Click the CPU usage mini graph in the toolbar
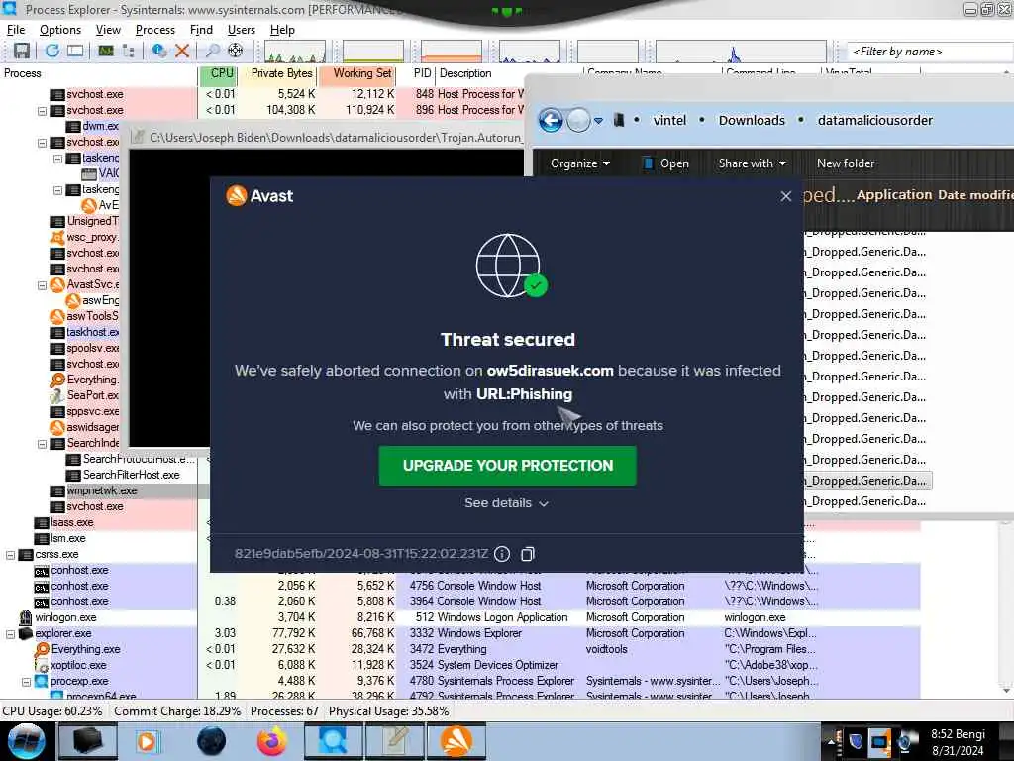The image size is (1014, 761). click(x=295, y=52)
